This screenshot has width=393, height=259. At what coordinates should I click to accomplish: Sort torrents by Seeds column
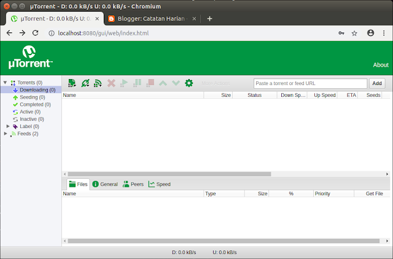point(370,95)
